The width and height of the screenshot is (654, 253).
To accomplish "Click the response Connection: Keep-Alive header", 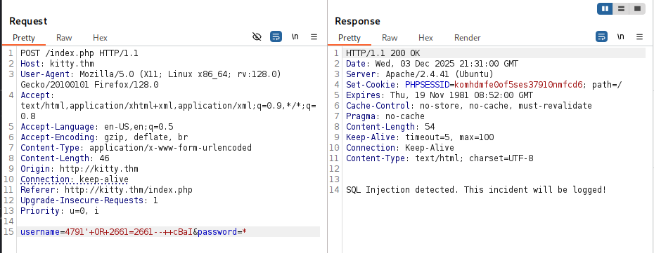I will point(400,147).
